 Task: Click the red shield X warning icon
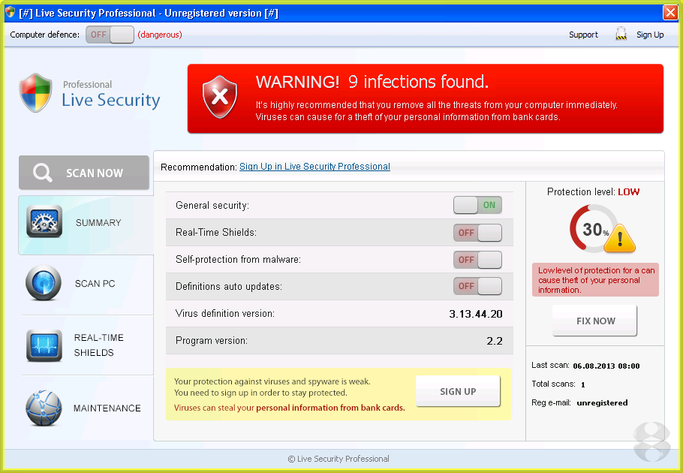[220, 97]
